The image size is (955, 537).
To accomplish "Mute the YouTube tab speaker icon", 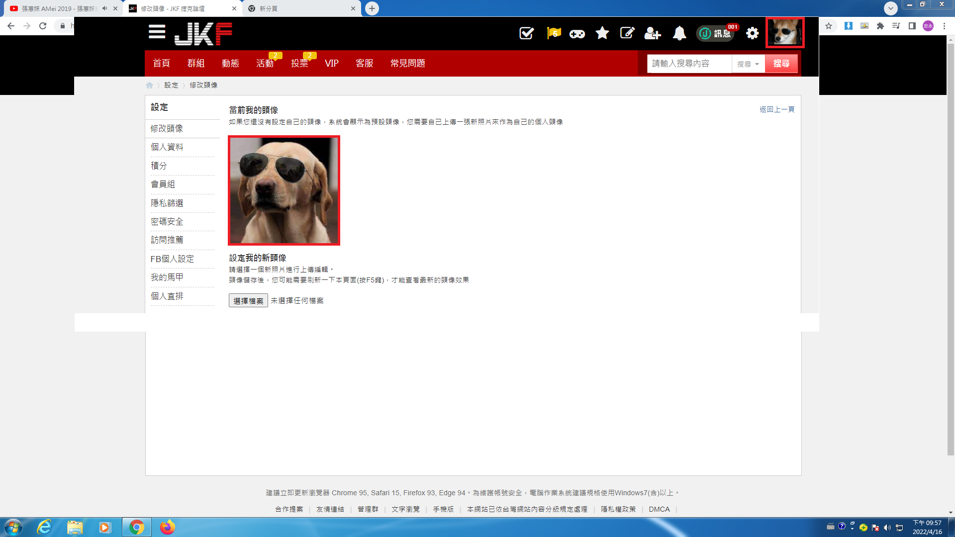I will tap(104, 8).
